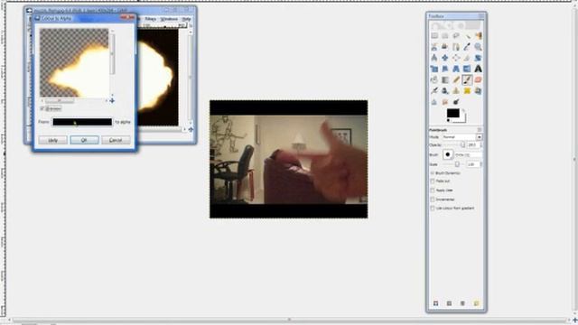
Task: Click the Opacity slider
Action: (x=453, y=145)
